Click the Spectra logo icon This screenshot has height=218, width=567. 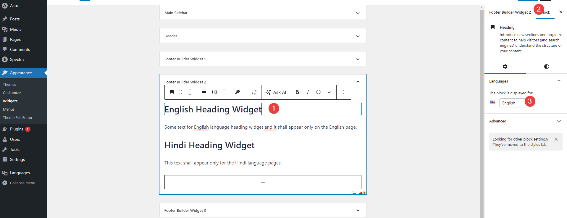[5, 59]
